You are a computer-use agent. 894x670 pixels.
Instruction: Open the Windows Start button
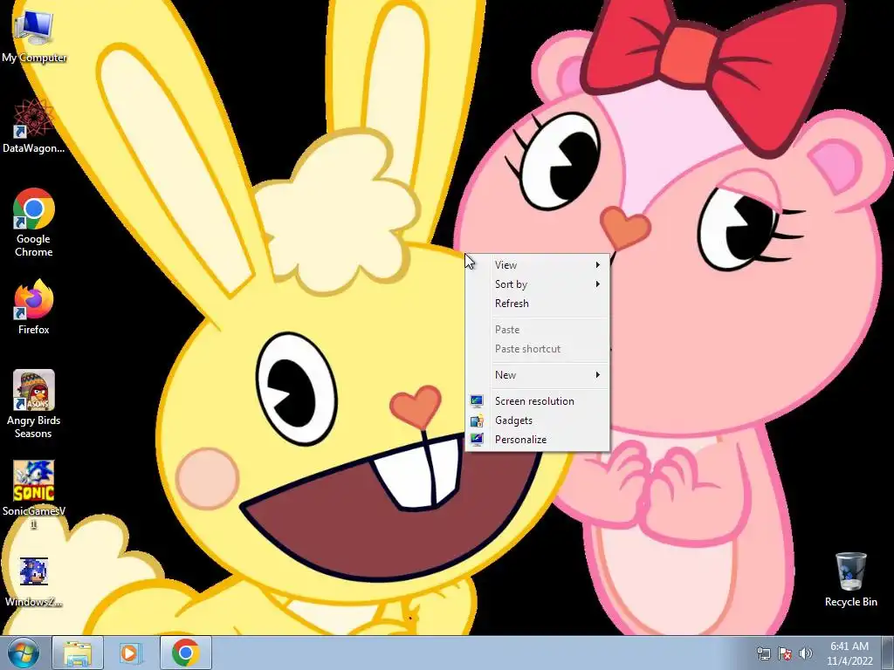[24, 653]
